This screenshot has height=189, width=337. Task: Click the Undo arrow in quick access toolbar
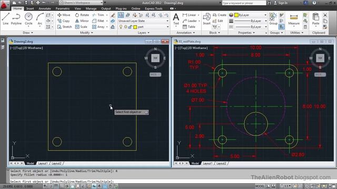[44, 3]
